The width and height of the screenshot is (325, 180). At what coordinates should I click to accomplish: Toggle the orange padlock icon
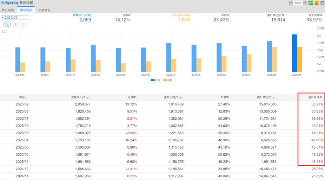(316, 3)
